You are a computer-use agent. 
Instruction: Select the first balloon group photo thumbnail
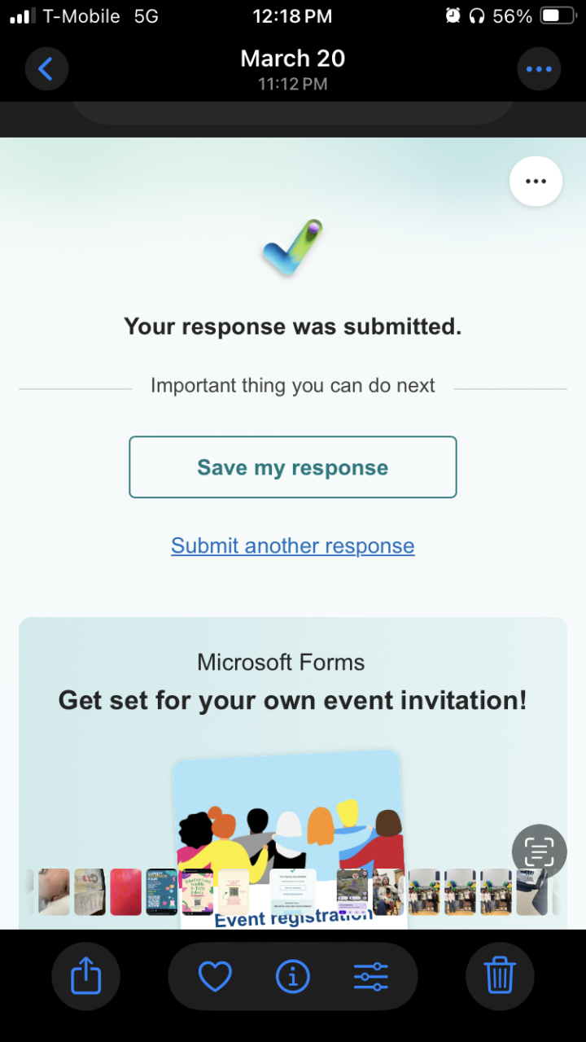click(x=424, y=892)
